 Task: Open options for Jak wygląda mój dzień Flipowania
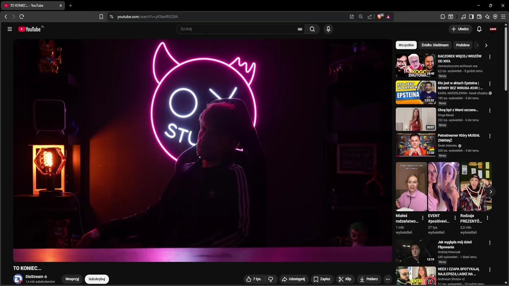click(490, 243)
